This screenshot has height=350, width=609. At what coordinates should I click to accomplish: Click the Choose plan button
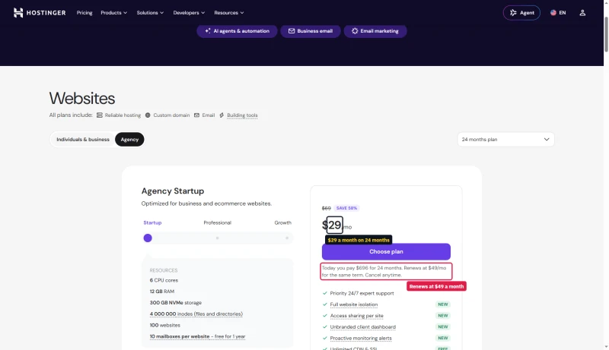click(386, 251)
